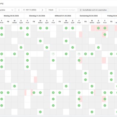The height and width of the screenshot is (117, 117).
Task: Click green 2 badge in Friday FX column
Action: coord(111,54)
